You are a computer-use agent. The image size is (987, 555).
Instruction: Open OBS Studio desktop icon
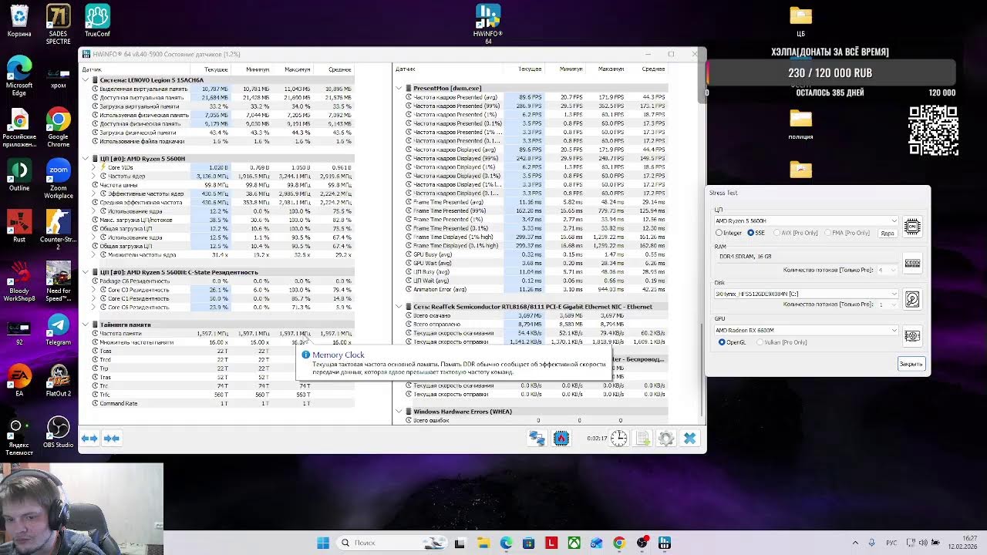pos(58,431)
